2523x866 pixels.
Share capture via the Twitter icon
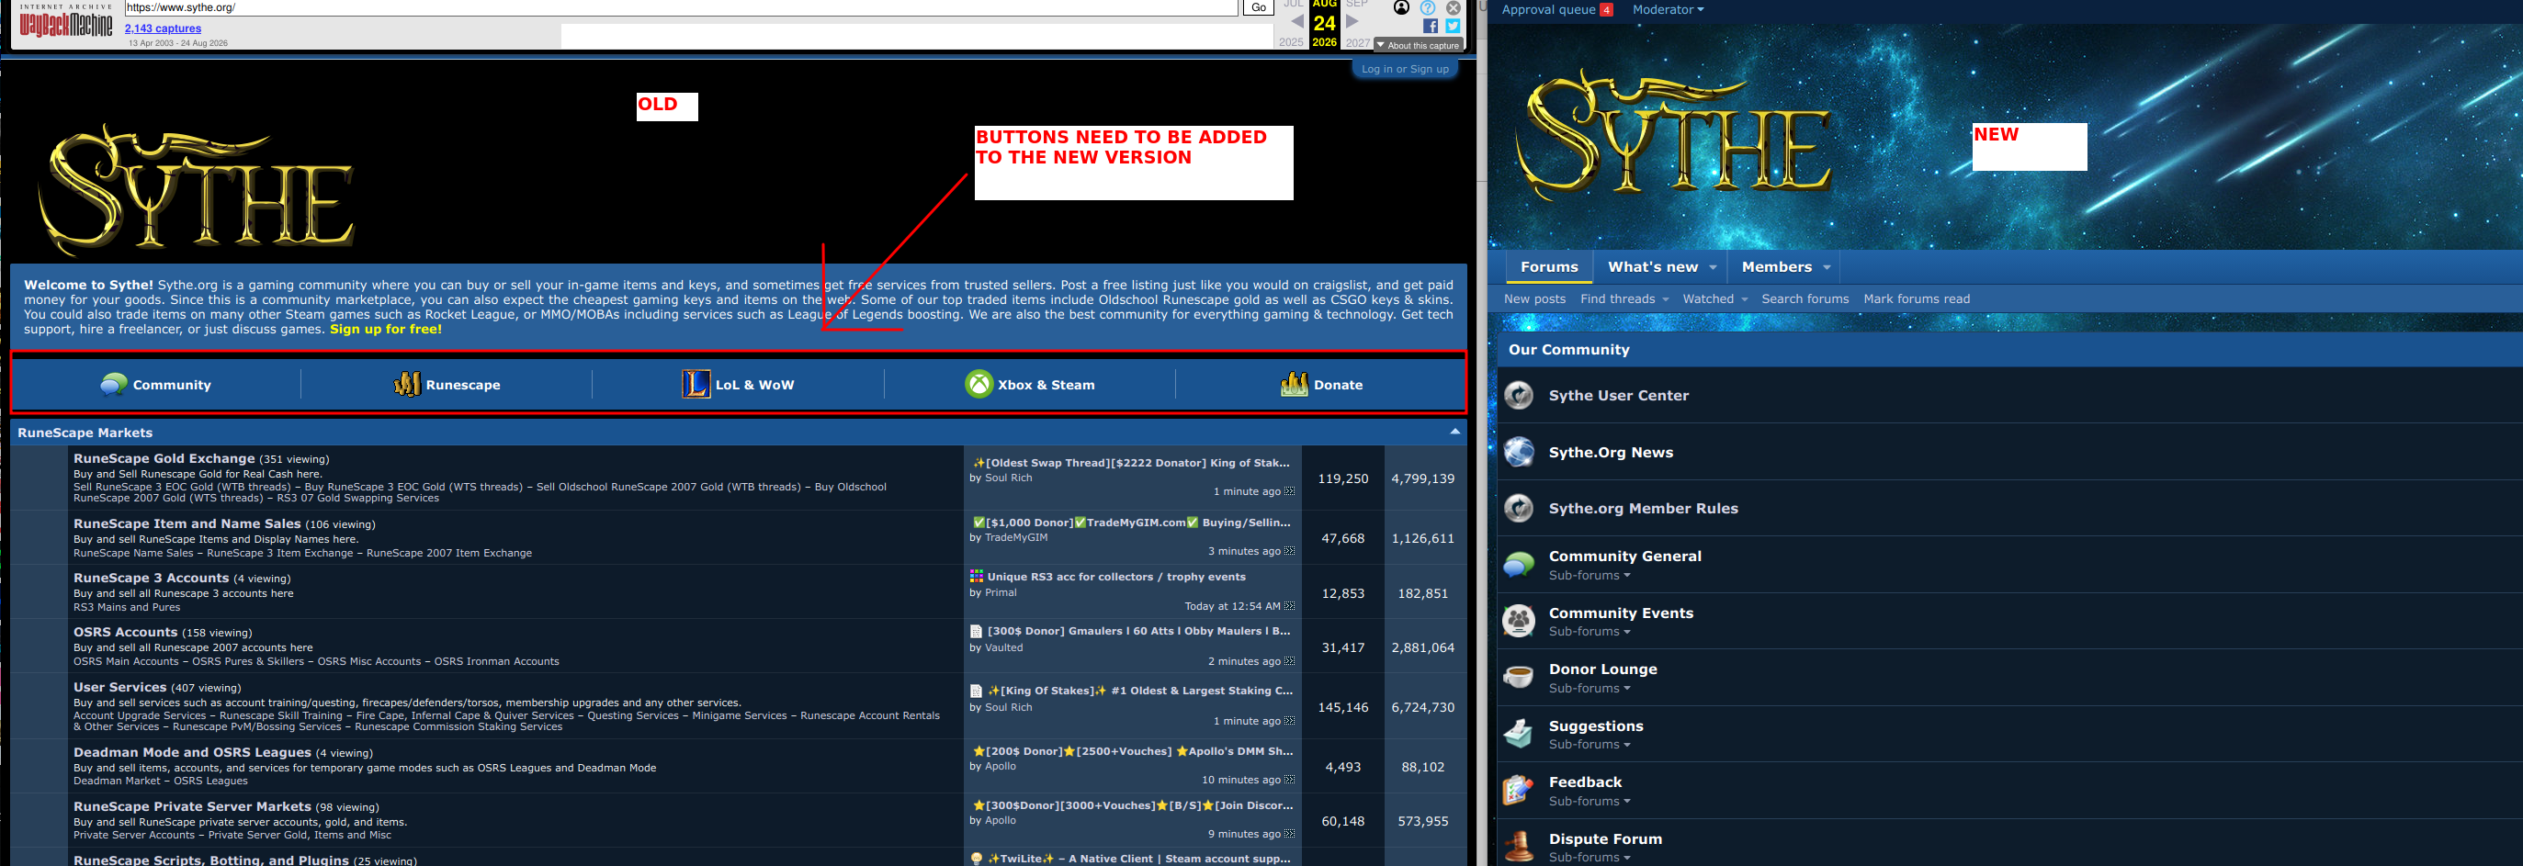[1453, 27]
